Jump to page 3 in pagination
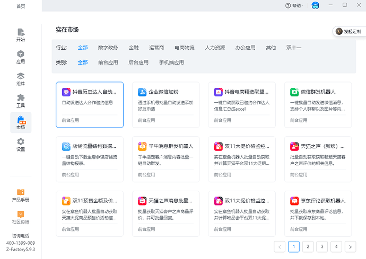The height and width of the screenshot is (259, 366). click(321, 246)
